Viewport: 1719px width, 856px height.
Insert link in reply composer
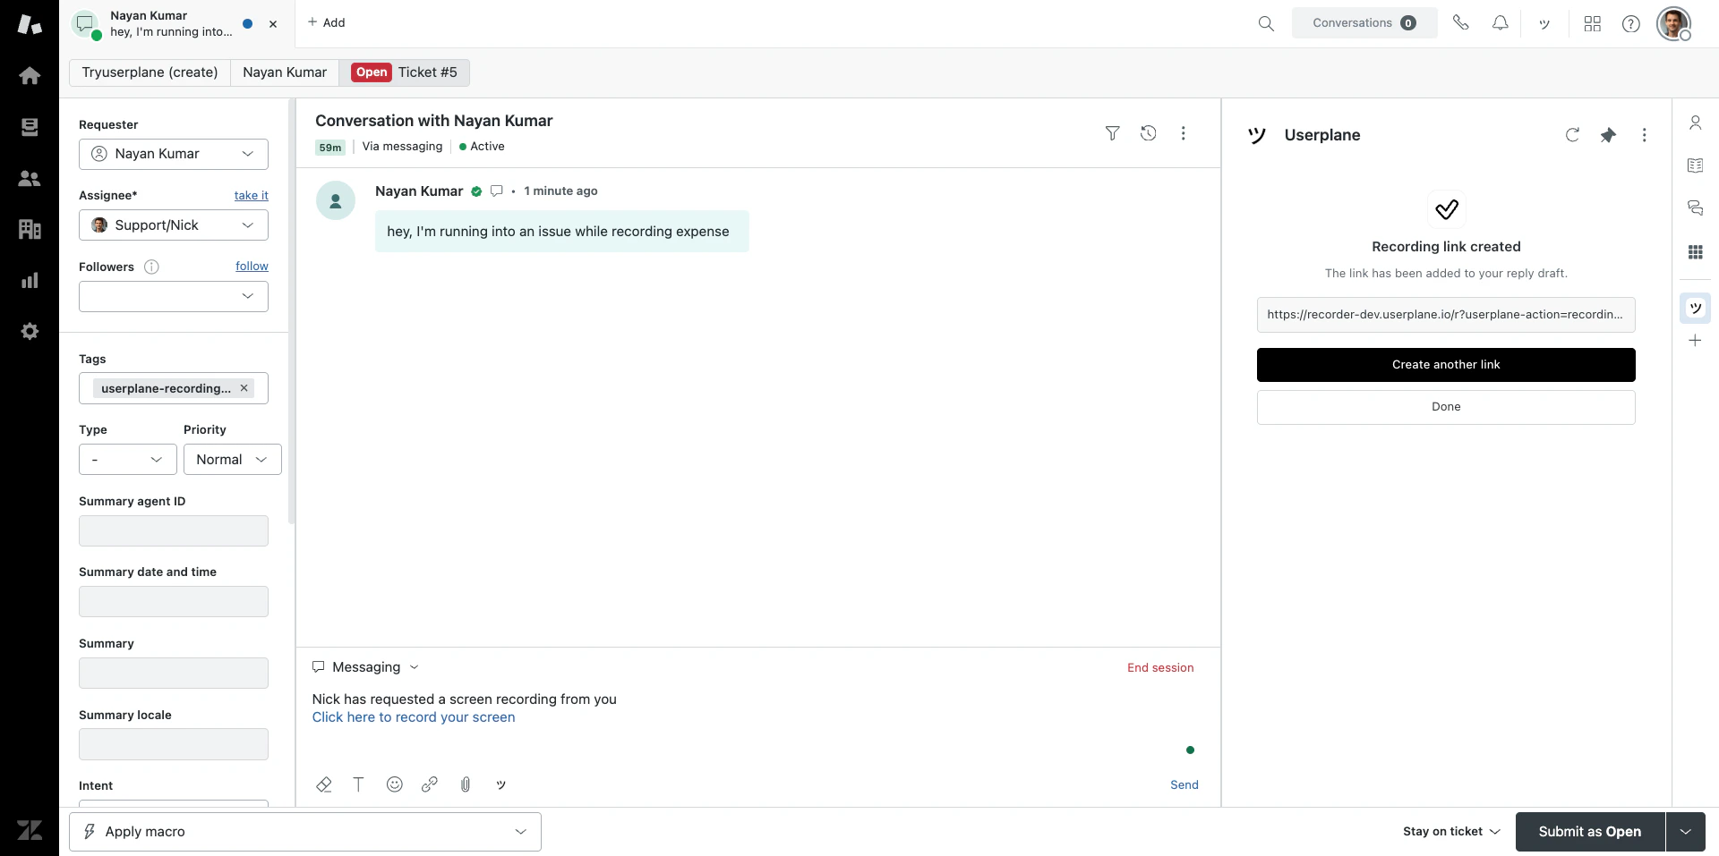[x=430, y=784]
